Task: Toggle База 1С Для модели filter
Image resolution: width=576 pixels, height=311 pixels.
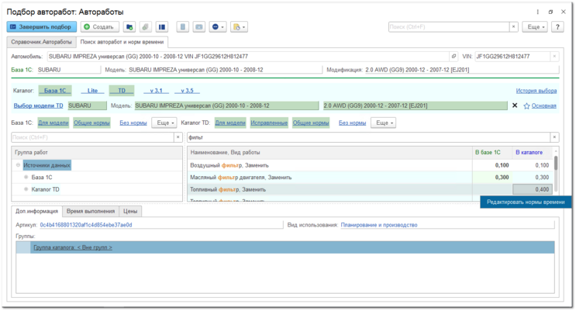Action: tap(53, 123)
